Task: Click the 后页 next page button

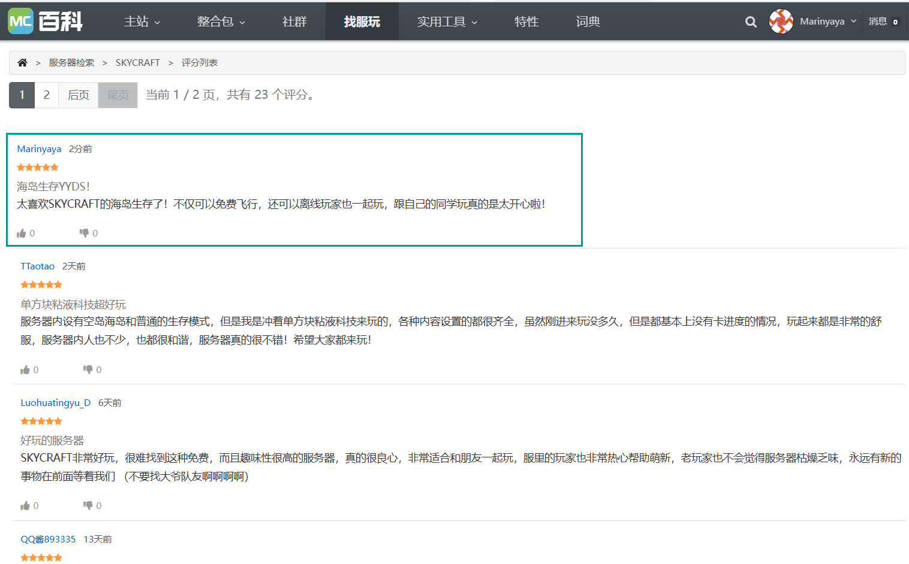Action: 79,95
